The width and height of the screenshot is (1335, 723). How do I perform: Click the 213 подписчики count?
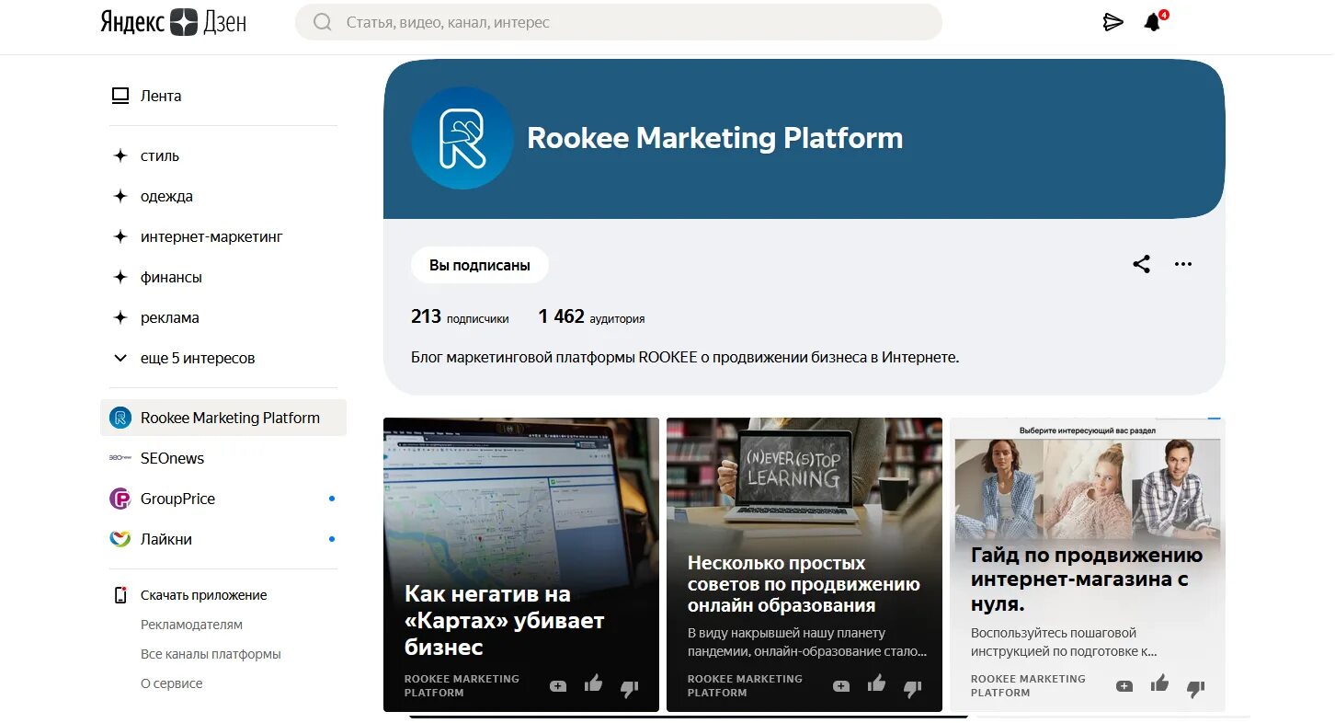(x=460, y=316)
